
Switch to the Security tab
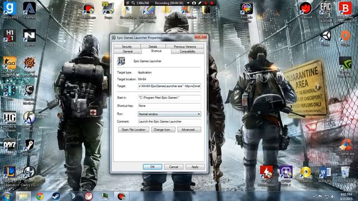(127, 46)
